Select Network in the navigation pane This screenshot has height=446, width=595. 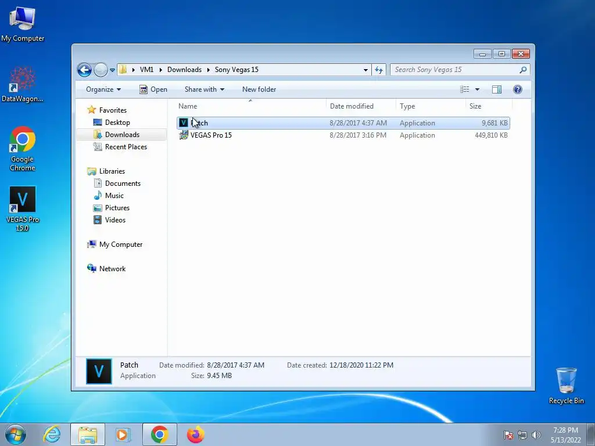click(x=112, y=269)
